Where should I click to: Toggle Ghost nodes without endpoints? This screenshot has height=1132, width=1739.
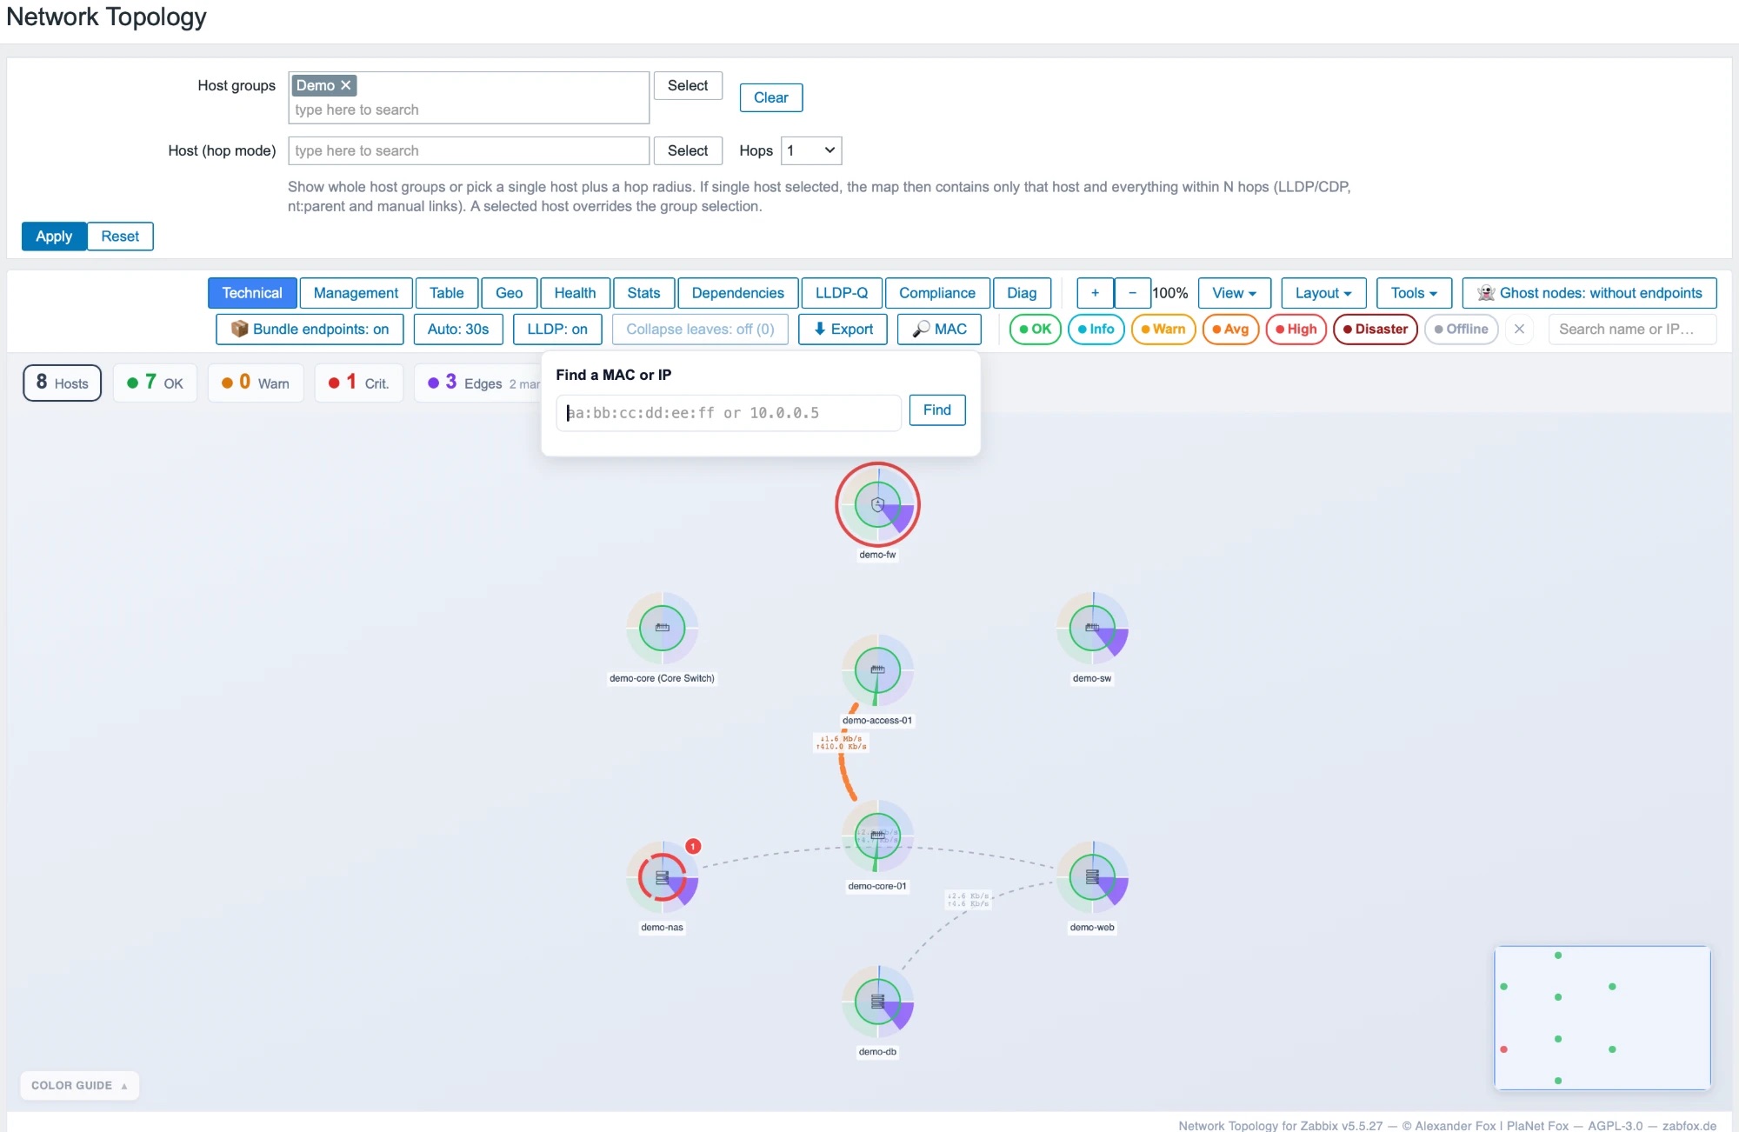pos(1589,293)
